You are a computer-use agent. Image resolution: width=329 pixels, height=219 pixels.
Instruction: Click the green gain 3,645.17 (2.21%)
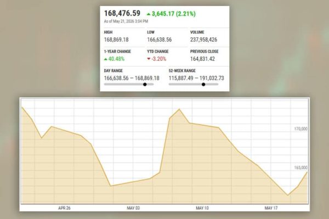[173, 14]
